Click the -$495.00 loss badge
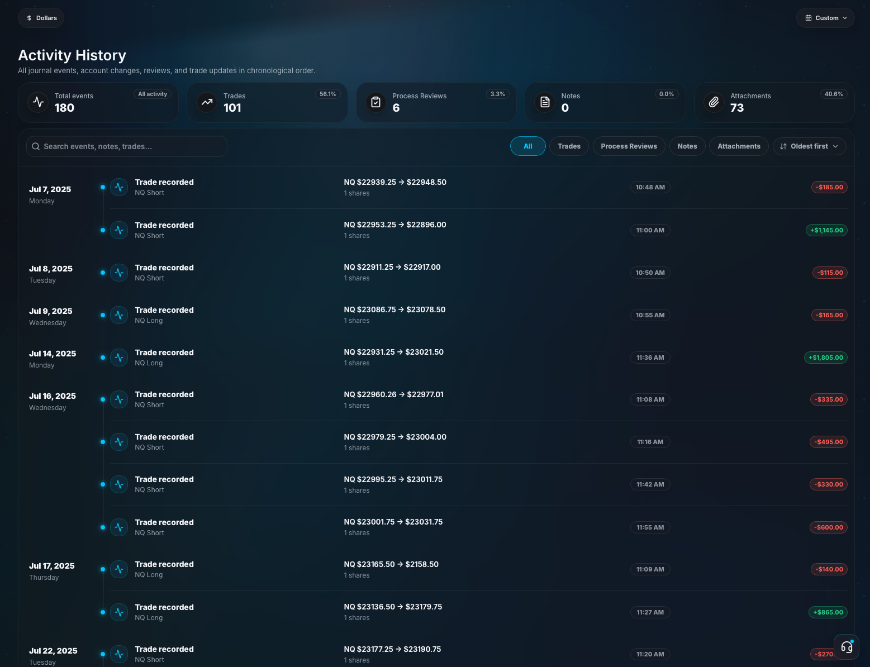870x667 pixels. [x=829, y=442]
